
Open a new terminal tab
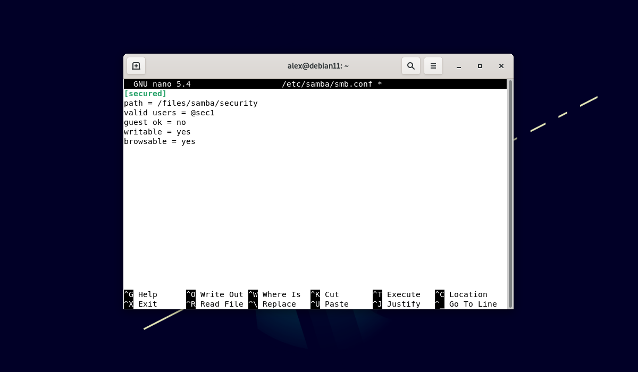136,66
